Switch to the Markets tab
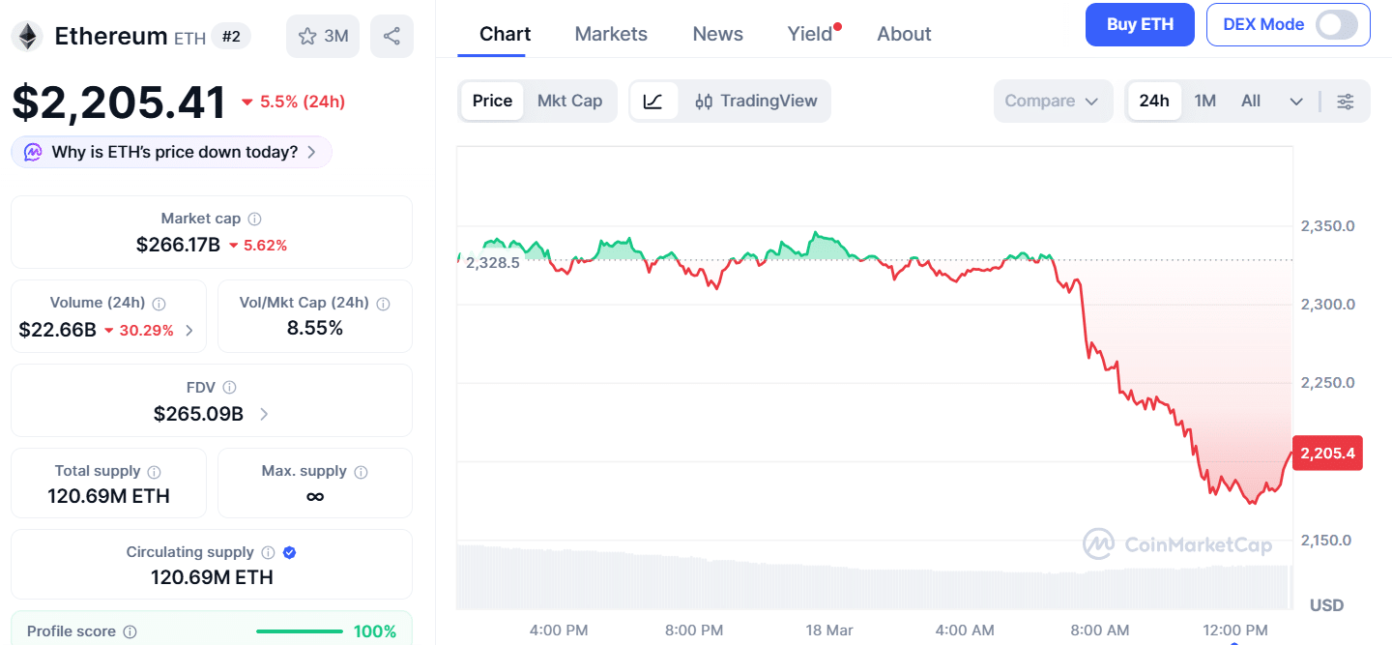Image resolution: width=1392 pixels, height=645 pixels. [611, 34]
